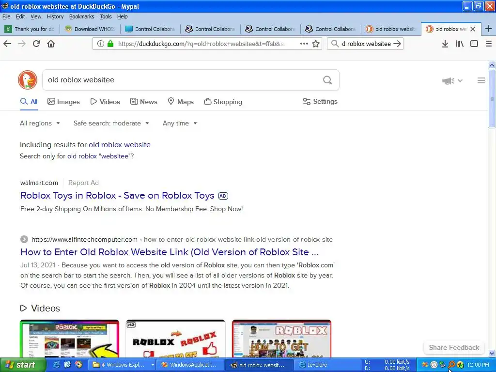Click the Windows start button
496x372 pixels.
click(23, 365)
